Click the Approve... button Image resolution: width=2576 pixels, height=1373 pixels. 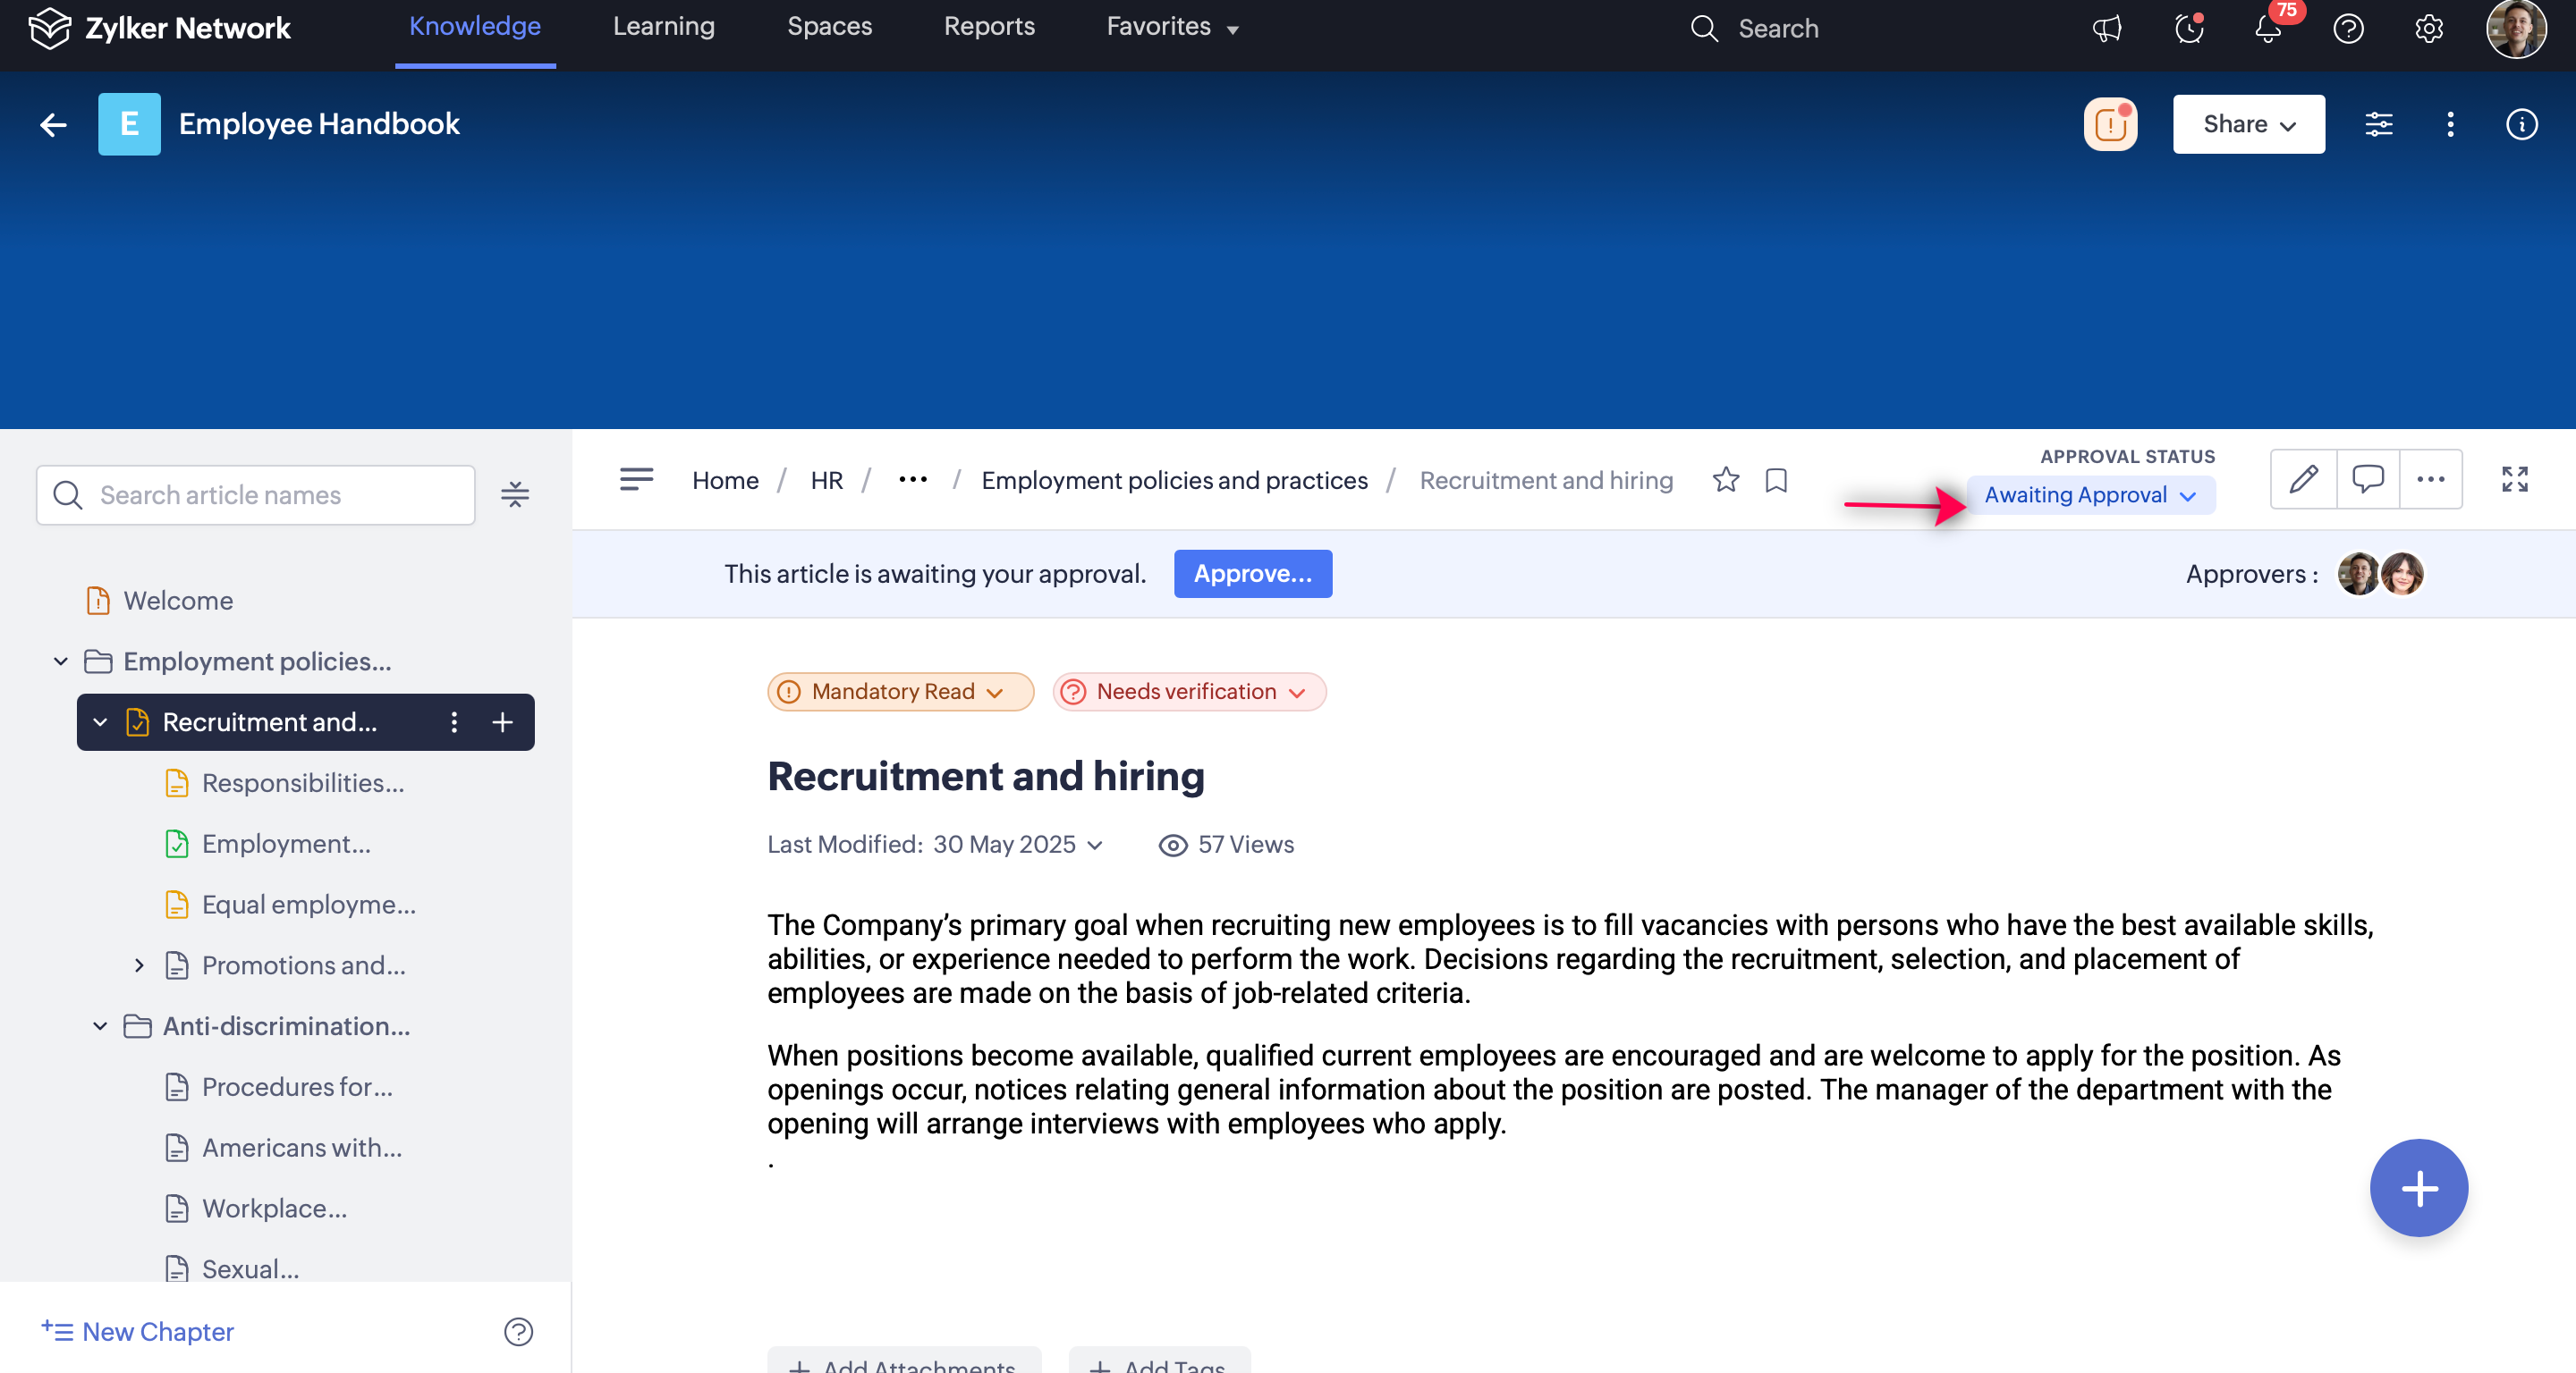1252,574
